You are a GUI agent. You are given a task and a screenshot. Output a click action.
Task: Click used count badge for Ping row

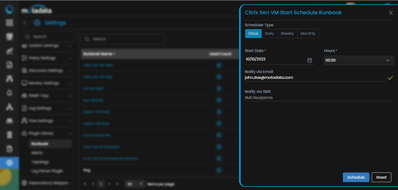pyautogui.click(x=219, y=170)
